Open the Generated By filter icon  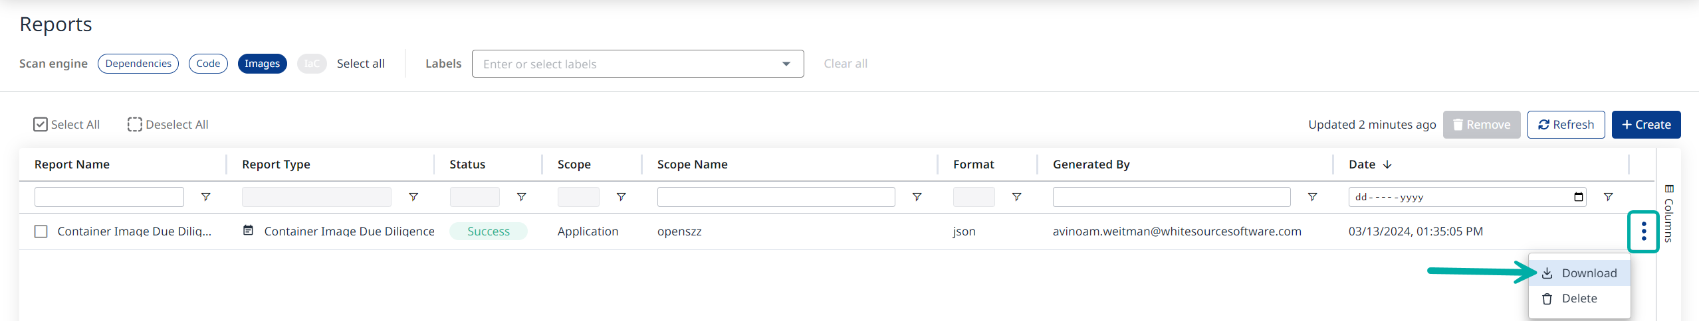pos(1312,197)
